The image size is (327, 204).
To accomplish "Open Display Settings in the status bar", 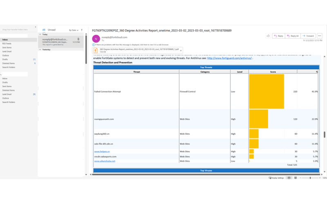I will tap(276, 178).
